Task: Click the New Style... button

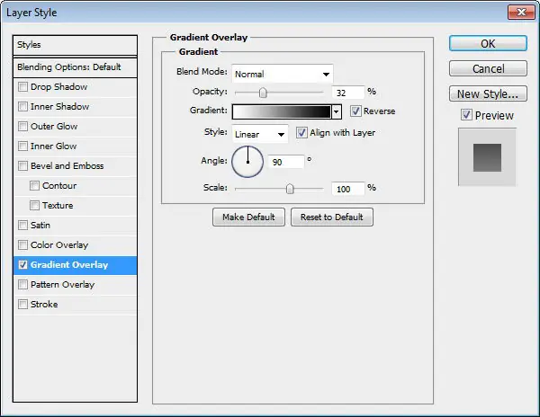Action: tap(488, 93)
